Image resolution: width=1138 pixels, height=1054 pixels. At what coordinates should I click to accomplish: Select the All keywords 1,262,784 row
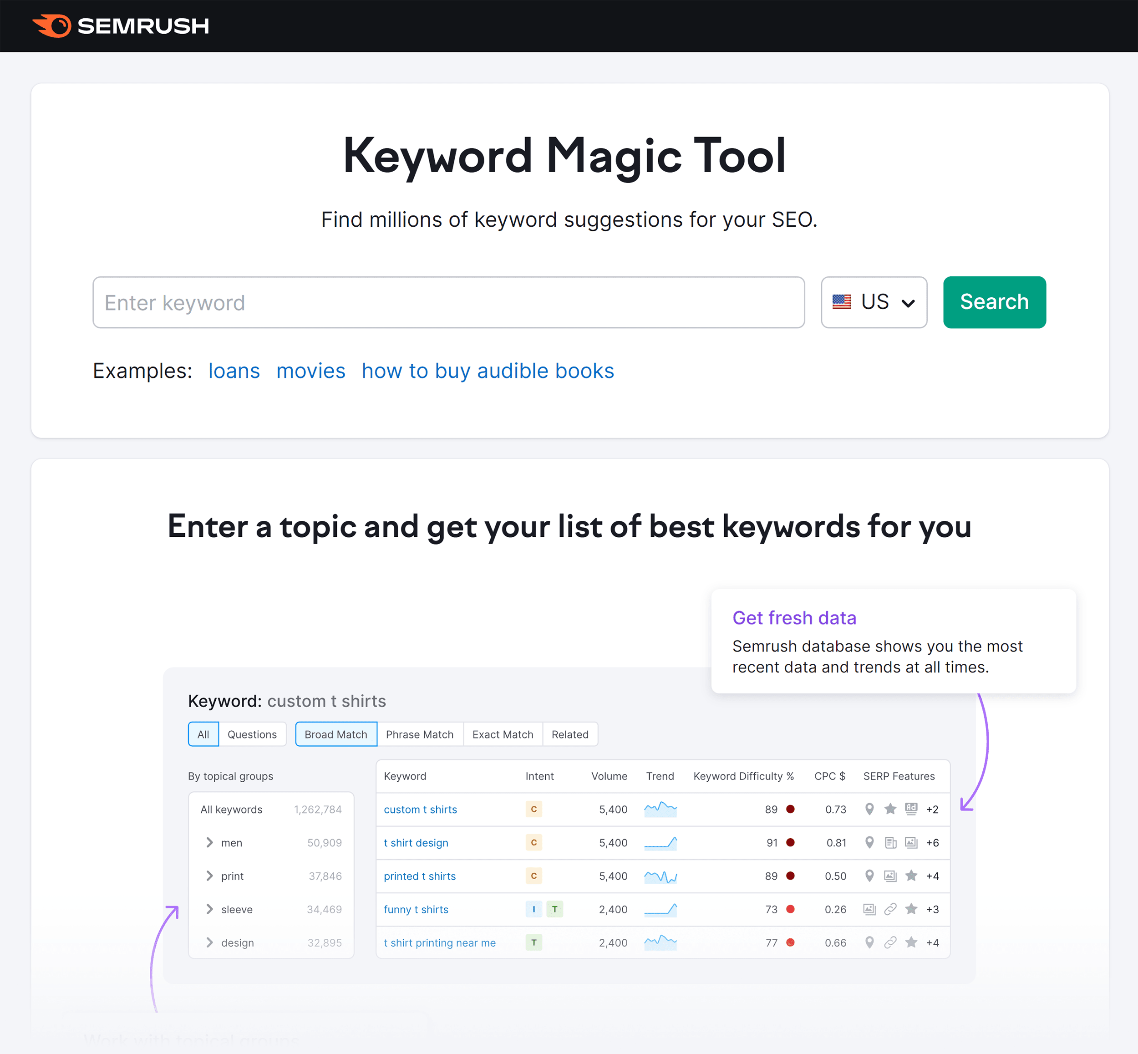coord(271,810)
